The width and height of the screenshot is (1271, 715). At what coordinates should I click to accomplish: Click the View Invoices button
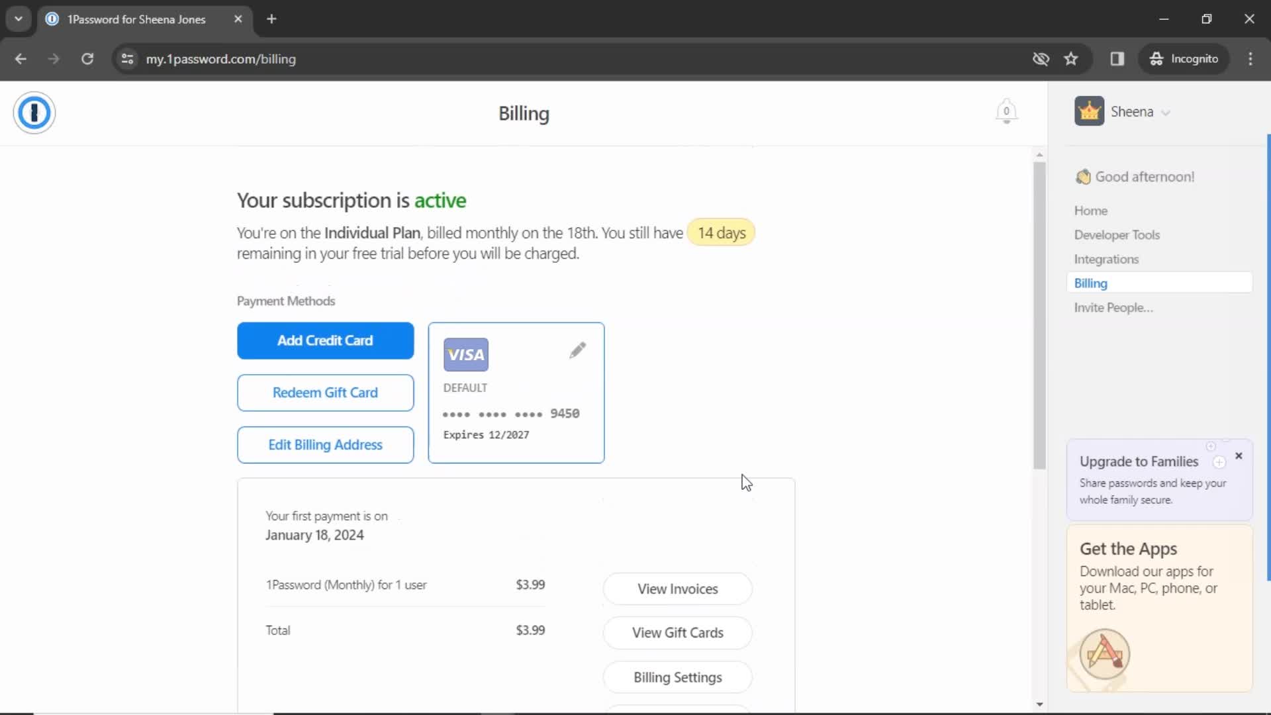(677, 589)
